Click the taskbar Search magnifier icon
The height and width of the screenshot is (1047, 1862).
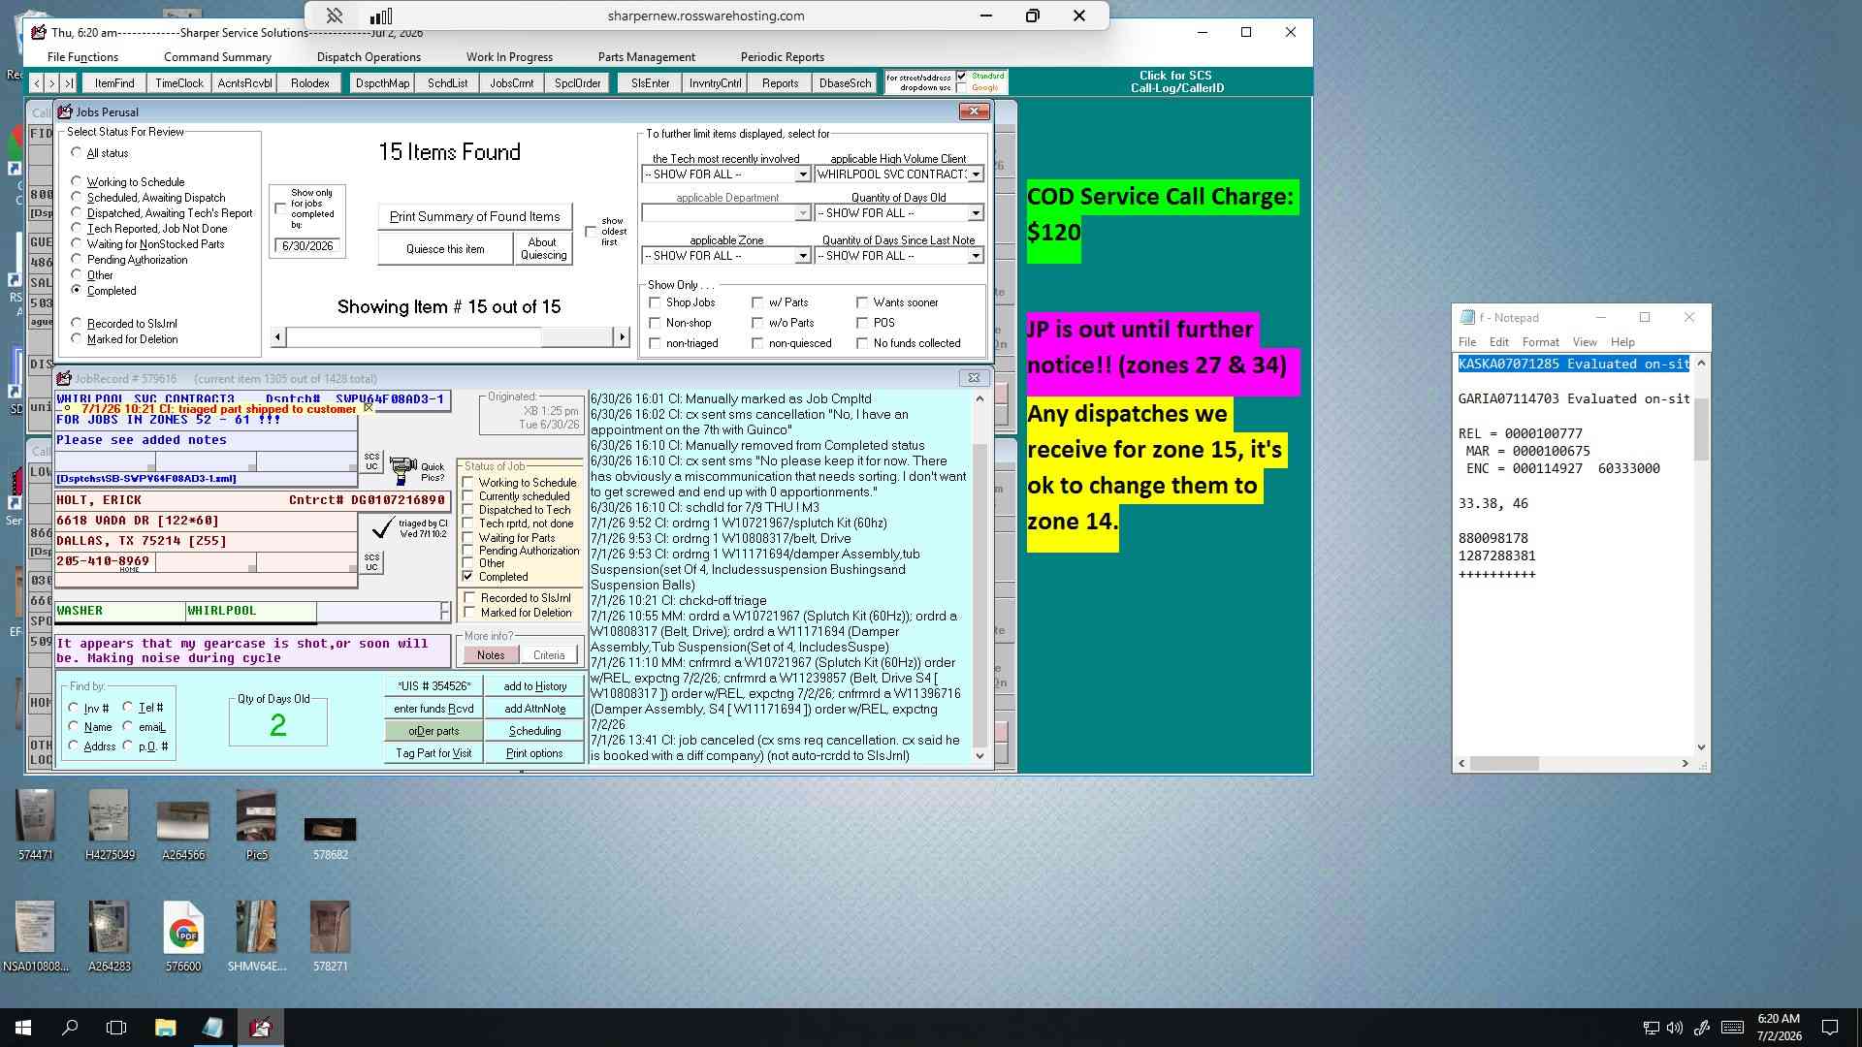click(x=70, y=1028)
